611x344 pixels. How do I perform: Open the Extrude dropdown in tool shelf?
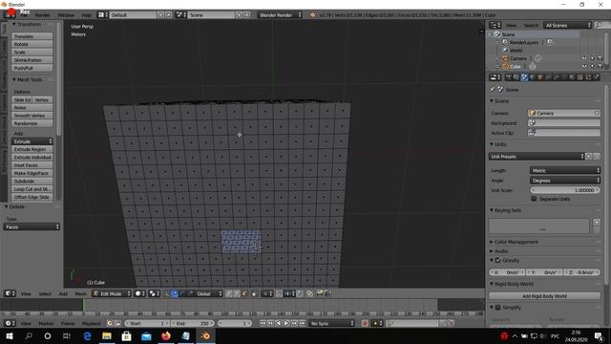pyautogui.click(x=32, y=141)
